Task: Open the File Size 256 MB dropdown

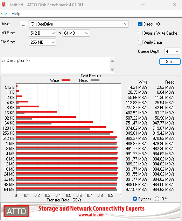Action: coord(43,42)
